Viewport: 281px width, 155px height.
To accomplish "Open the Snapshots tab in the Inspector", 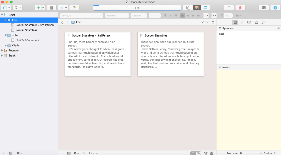I will (x=256, y=22).
